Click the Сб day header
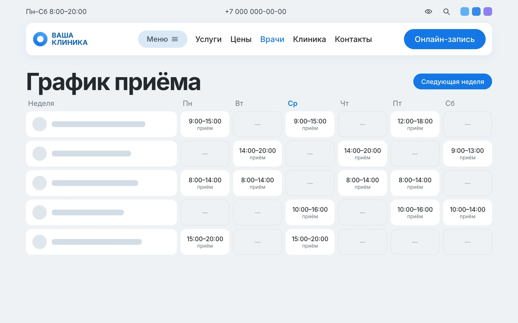518x323 pixels. (x=450, y=103)
